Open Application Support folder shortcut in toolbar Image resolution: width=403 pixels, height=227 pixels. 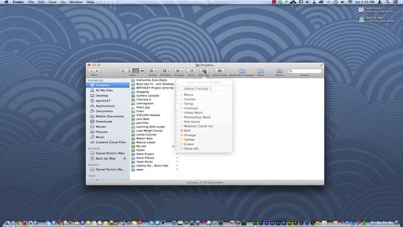point(242,71)
